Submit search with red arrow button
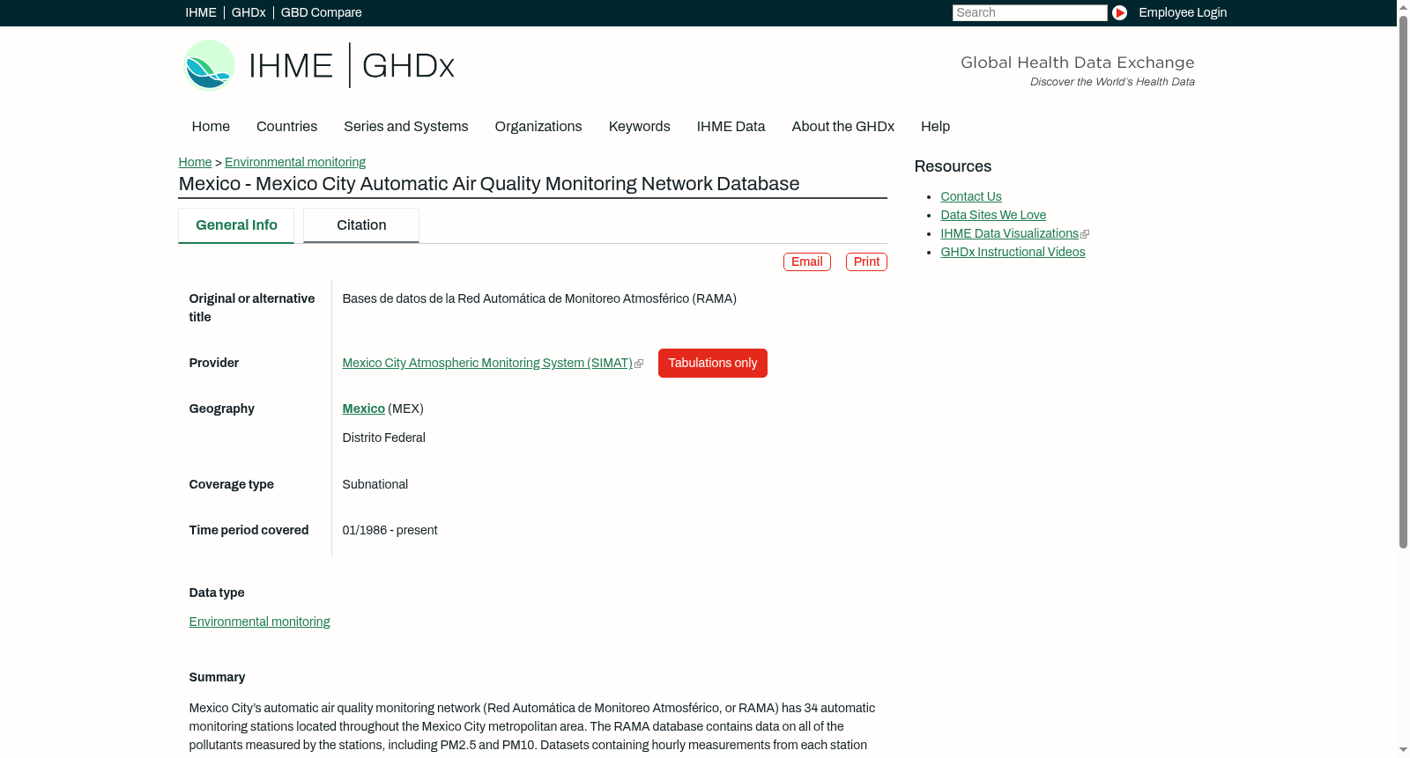The width and height of the screenshot is (1410, 758). pyautogui.click(x=1119, y=12)
